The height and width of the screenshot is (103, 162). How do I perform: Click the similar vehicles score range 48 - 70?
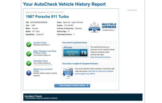pos(73,55)
